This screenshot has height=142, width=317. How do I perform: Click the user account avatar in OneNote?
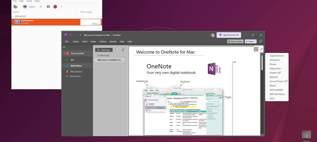[x=212, y=35]
